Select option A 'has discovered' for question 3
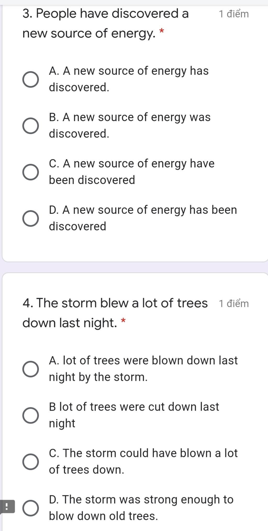The height and width of the screenshot is (531, 268). click(31, 79)
